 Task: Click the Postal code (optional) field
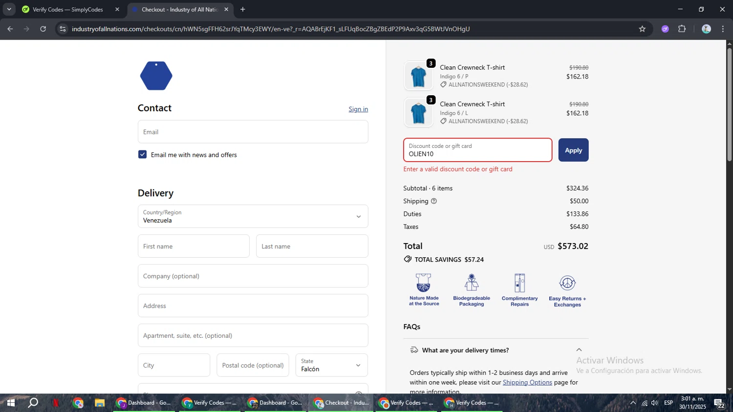[x=253, y=365]
